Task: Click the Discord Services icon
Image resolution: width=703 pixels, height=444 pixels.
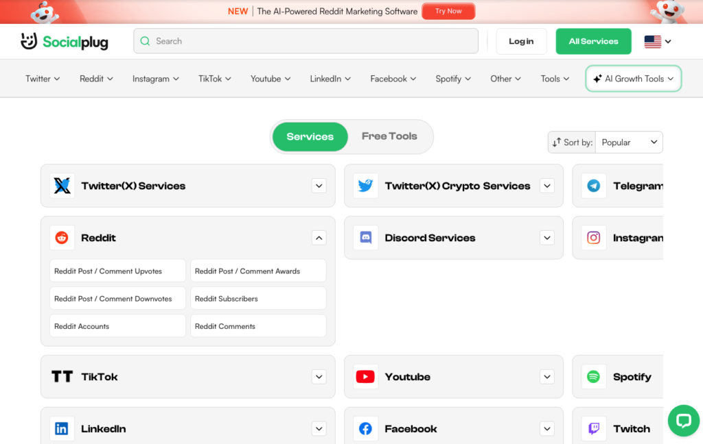Action: (365, 238)
